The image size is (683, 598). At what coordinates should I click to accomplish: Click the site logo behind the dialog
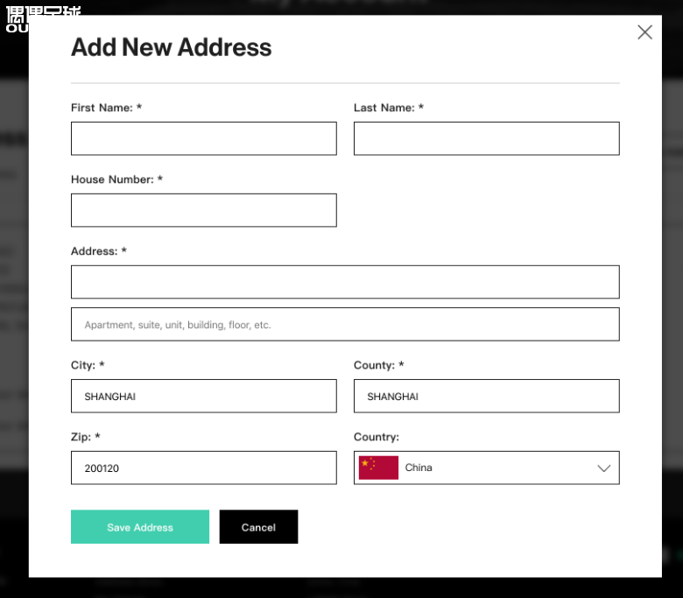[x=43, y=18]
